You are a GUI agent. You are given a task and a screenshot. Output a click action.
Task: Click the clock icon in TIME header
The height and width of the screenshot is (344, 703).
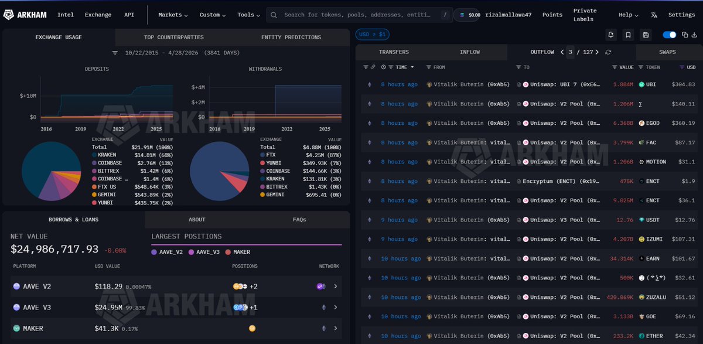(384, 67)
